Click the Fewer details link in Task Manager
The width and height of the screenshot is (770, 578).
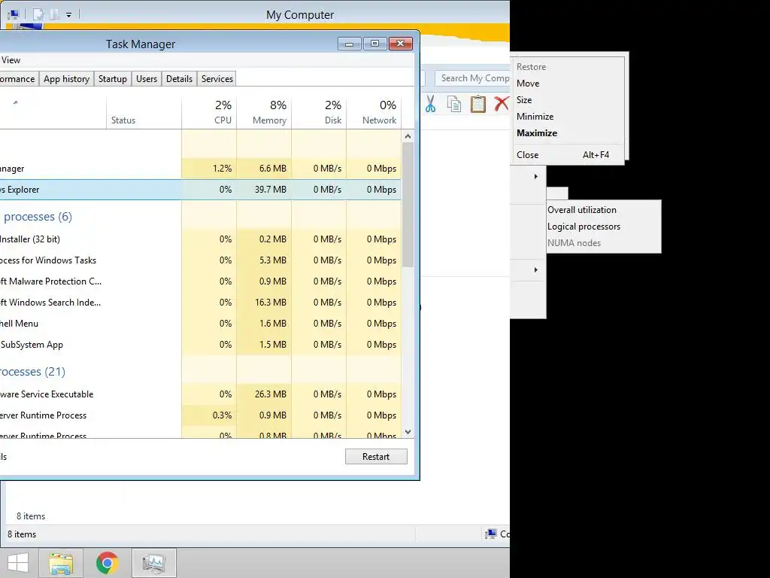pos(4,457)
